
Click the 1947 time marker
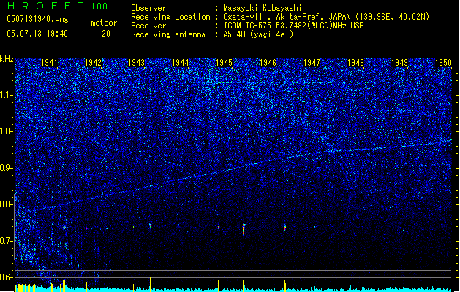(312, 63)
